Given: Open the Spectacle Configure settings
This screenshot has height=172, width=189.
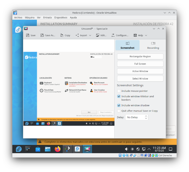Looking at the screenshot, I should point(120,36).
